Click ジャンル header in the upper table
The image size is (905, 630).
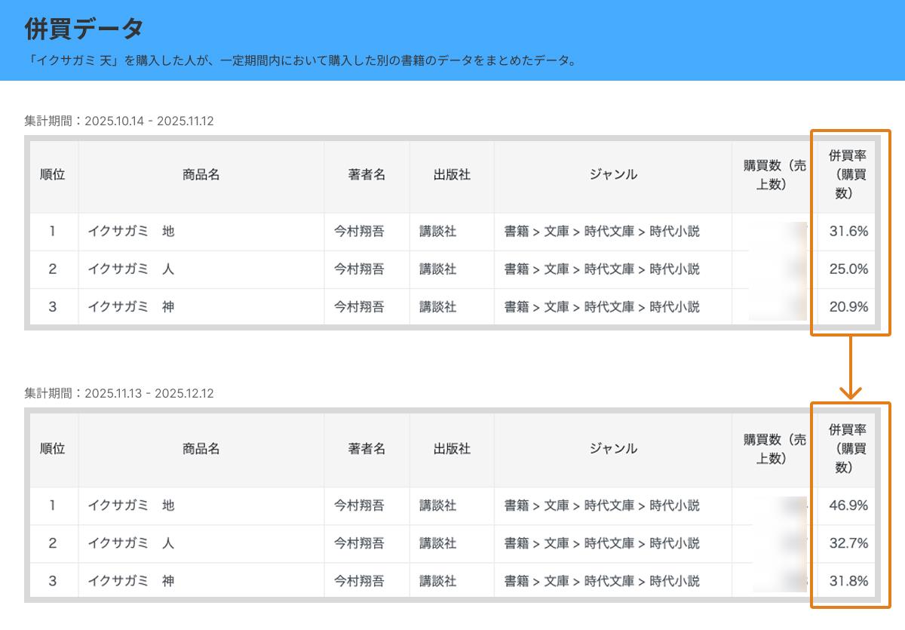point(613,175)
